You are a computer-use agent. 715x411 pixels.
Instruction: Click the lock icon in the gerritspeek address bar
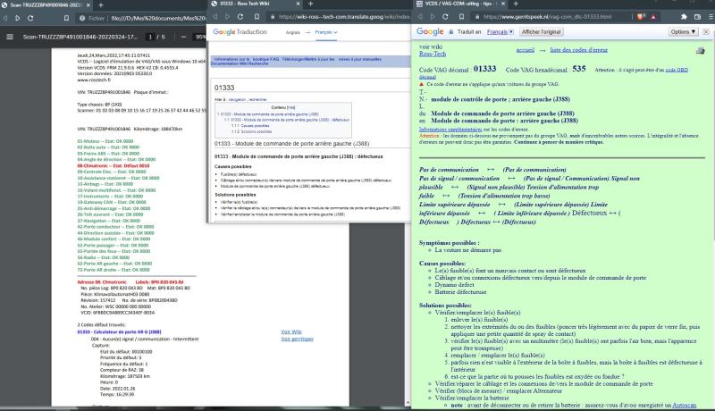coord(477,17)
